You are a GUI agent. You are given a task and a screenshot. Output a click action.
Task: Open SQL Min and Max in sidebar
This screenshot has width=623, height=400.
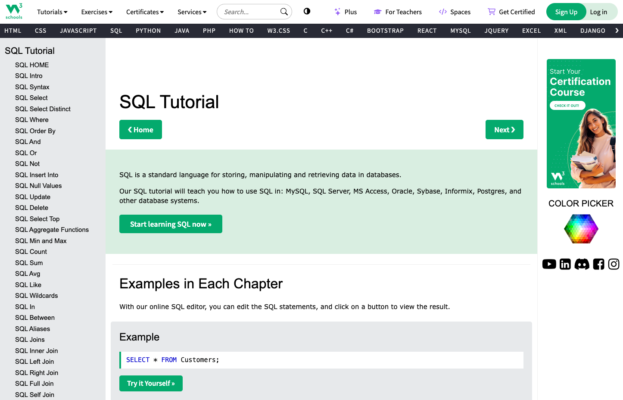tap(41, 241)
